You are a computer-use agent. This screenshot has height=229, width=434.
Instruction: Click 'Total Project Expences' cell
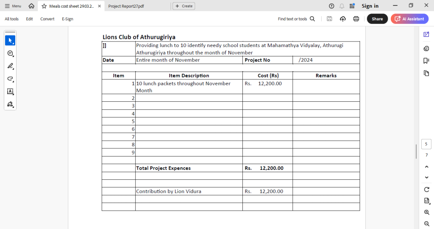coord(189,168)
